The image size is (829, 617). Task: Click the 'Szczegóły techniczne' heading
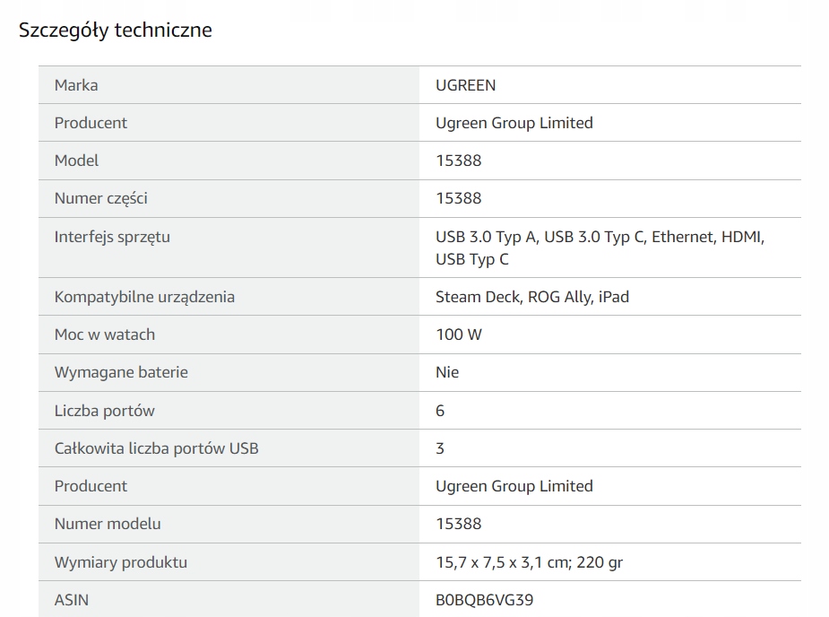tap(116, 30)
